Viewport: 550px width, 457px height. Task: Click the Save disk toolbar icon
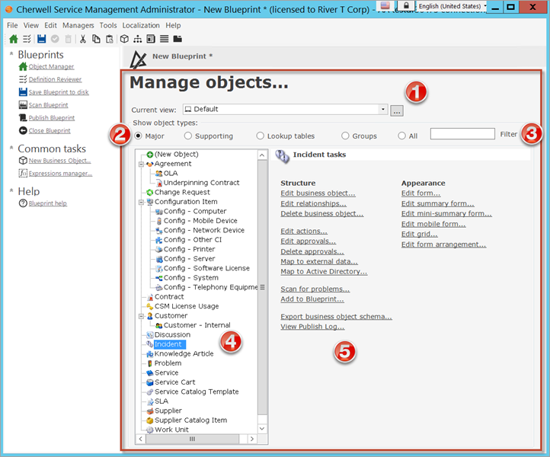click(x=41, y=39)
